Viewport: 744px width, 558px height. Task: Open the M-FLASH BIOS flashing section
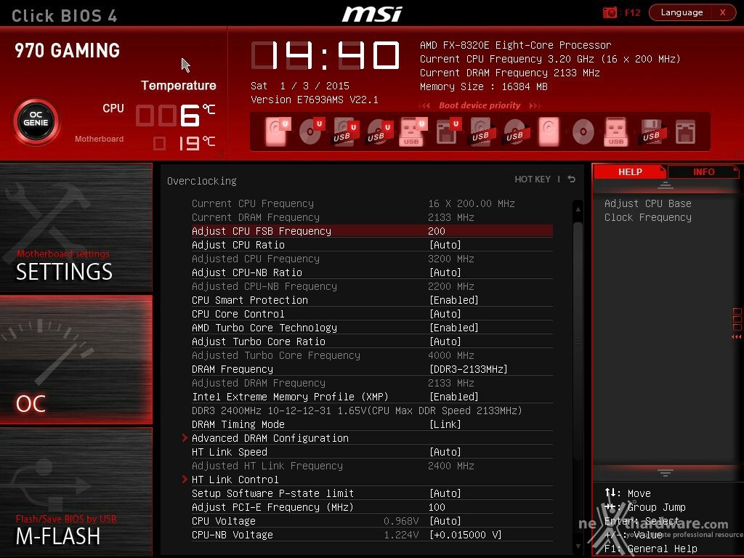(76, 492)
